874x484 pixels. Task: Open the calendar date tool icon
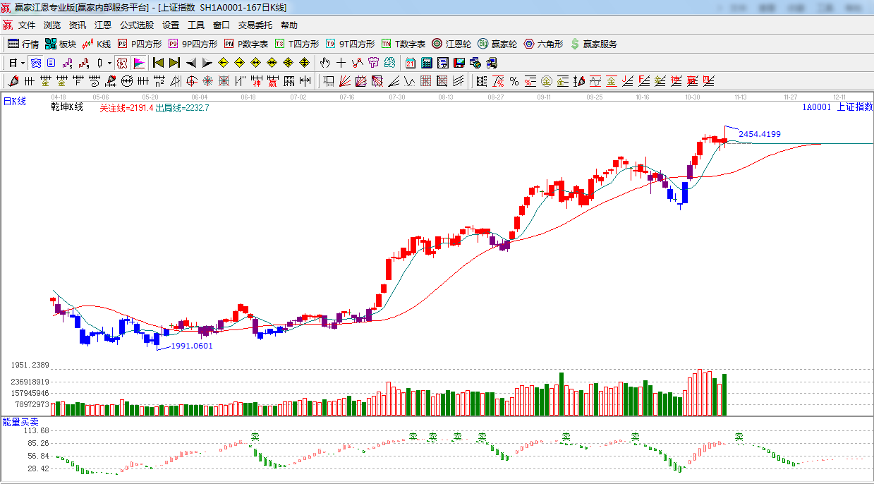[410, 63]
